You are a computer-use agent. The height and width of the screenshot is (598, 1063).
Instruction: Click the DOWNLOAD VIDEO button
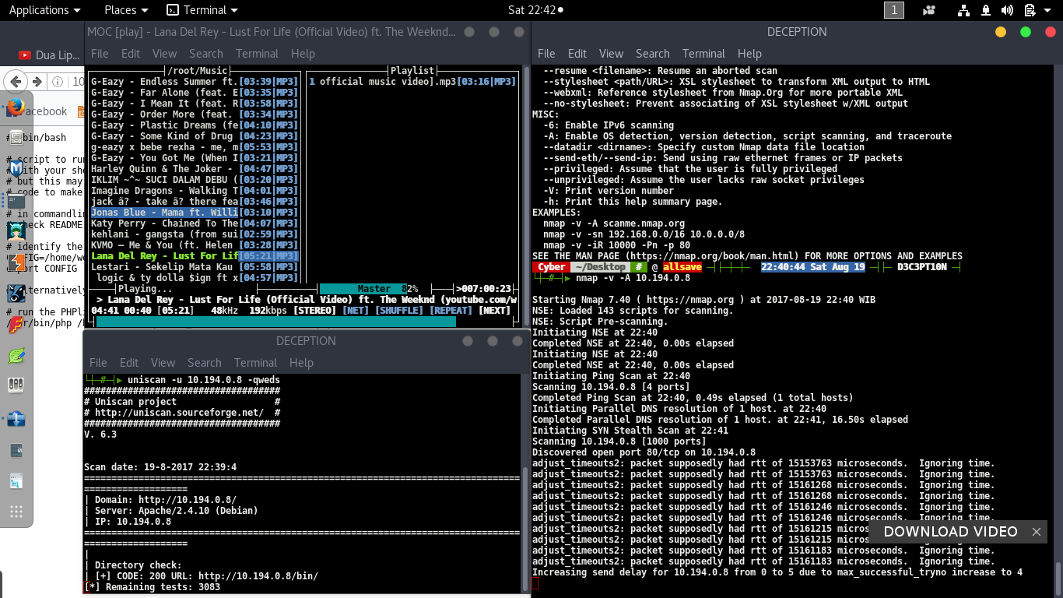950,532
